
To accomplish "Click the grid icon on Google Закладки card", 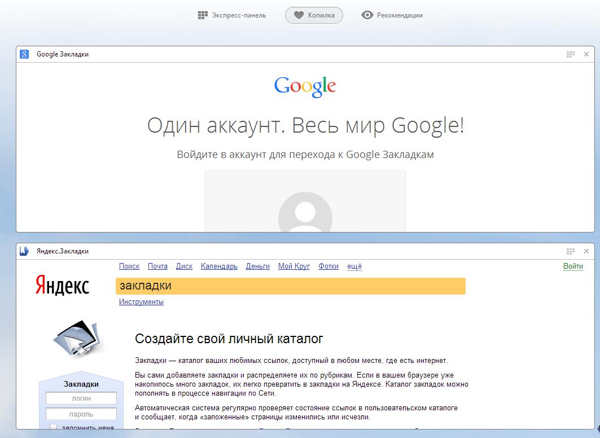I will (x=571, y=54).
